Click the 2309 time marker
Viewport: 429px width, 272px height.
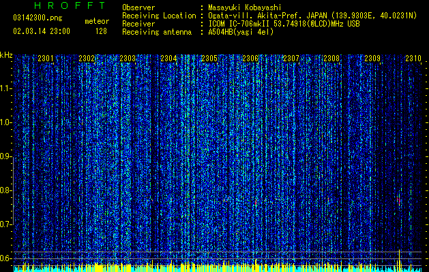pos(372,58)
